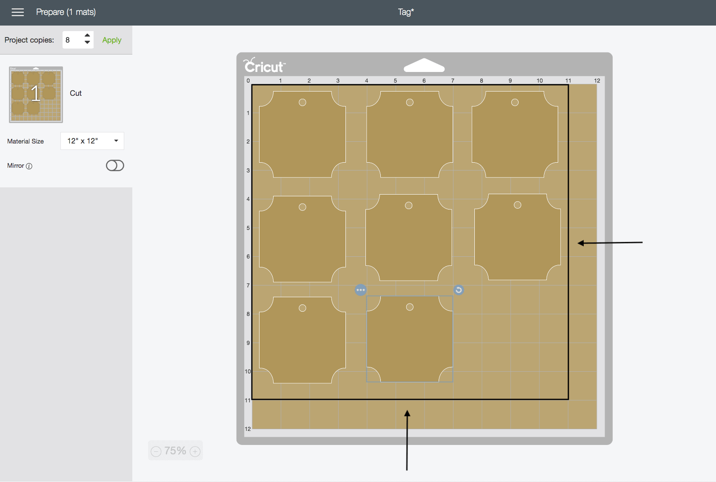Click the 75% zoom level text
Screen dimensions: 716x482
(175, 451)
